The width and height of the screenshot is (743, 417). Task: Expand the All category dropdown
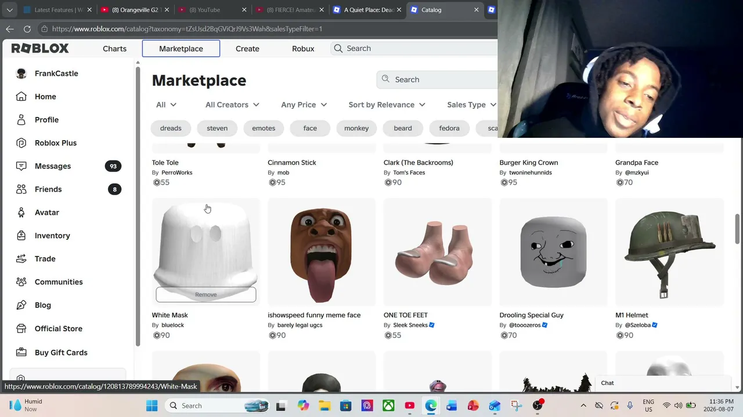click(167, 105)
